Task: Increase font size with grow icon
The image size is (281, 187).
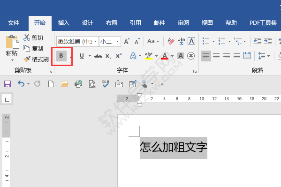Action: point(127,41)
